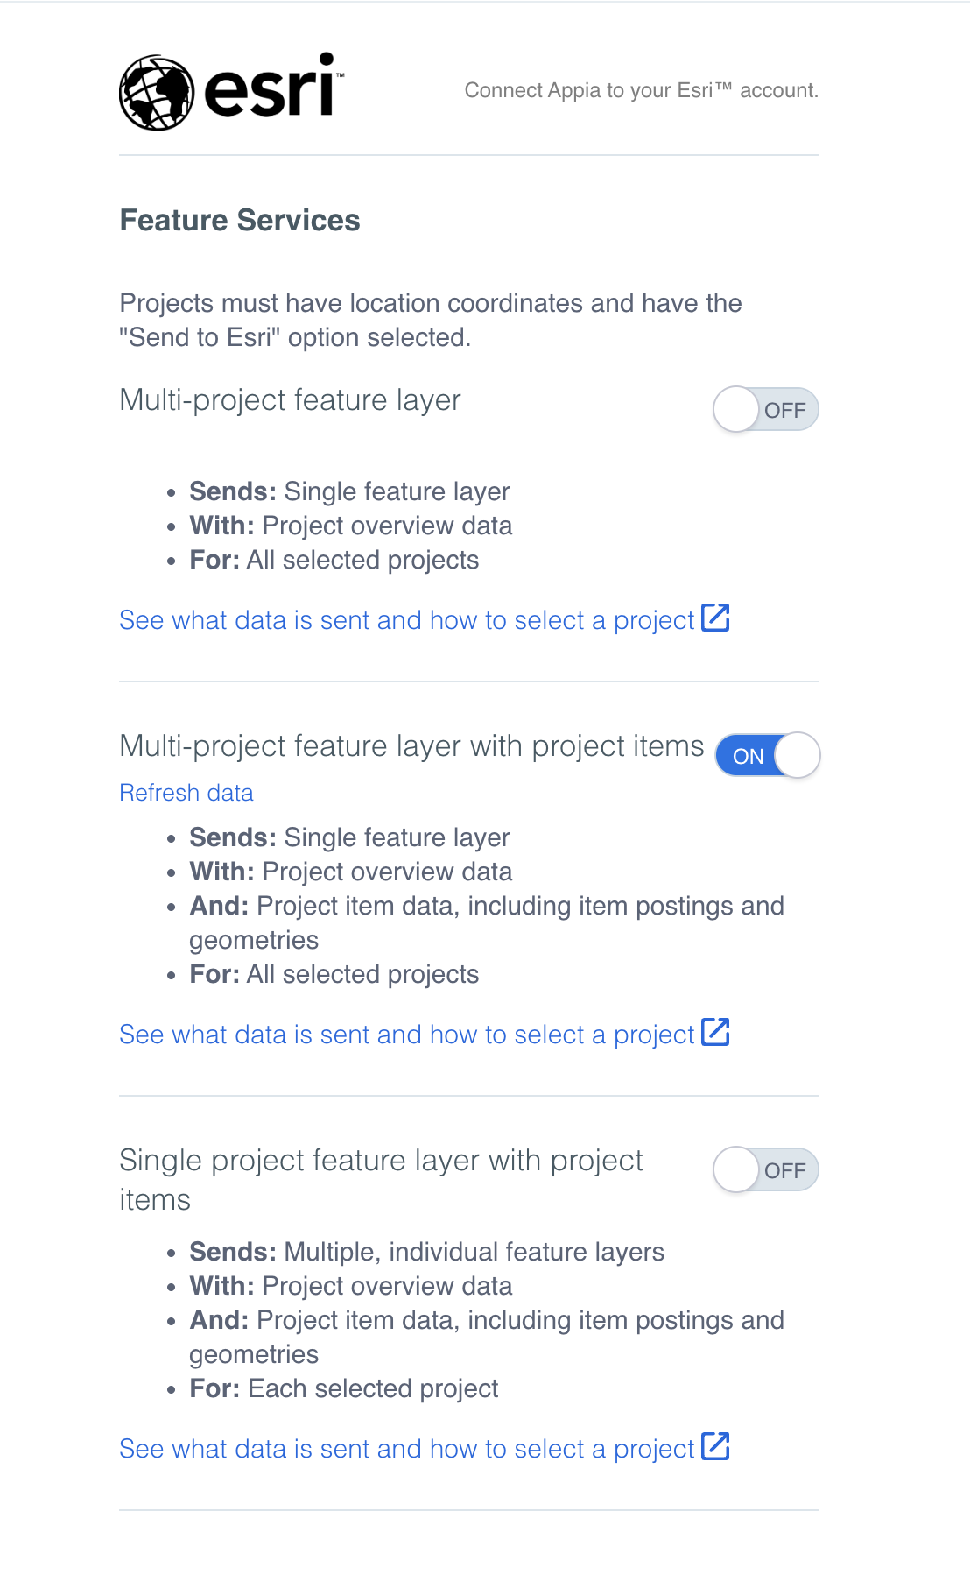Open 'See what data is sent' link below Refresh data section
970x1582 pixels.
click(406, 1035)
